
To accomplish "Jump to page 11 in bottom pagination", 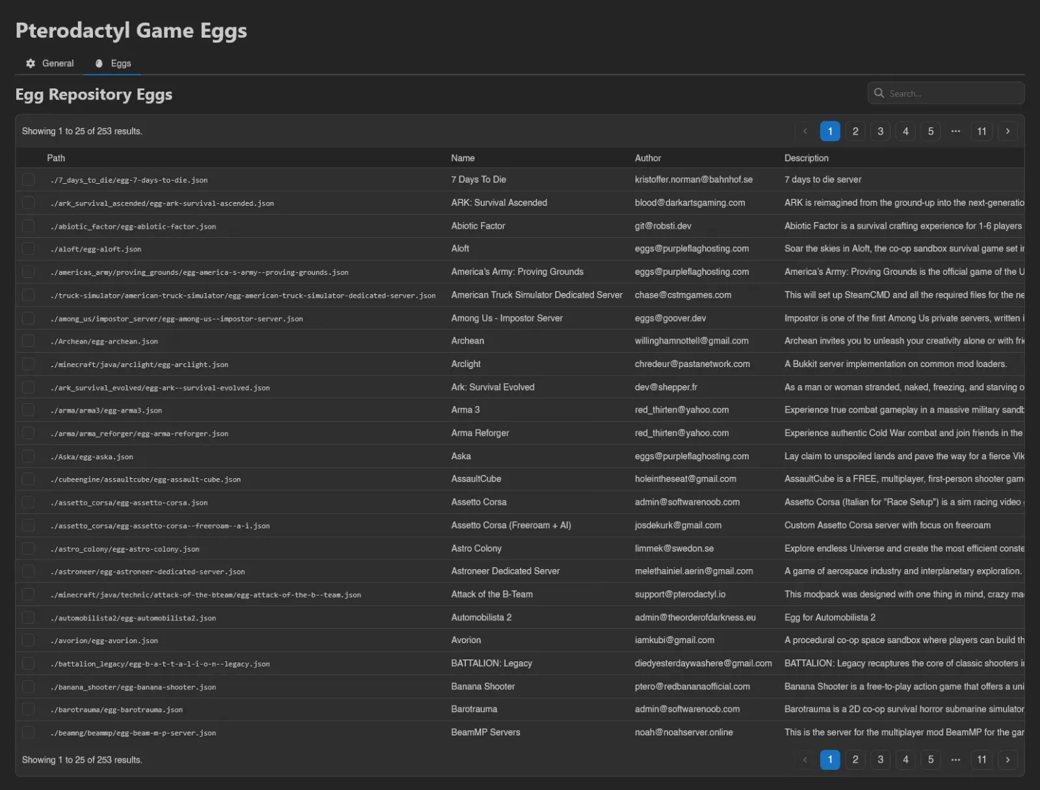I will 981,759.
